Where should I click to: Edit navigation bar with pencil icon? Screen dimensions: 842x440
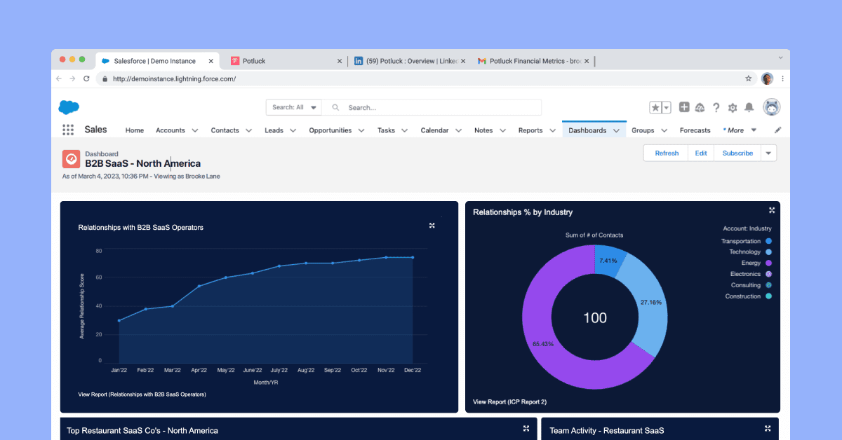tap(777, 130)
